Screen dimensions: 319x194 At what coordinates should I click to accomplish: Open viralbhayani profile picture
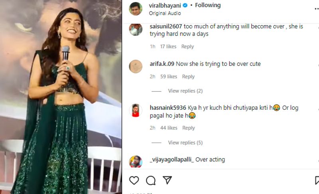[136, 9]
